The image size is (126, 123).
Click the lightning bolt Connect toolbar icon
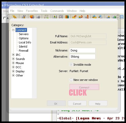(x=14, y=17)
